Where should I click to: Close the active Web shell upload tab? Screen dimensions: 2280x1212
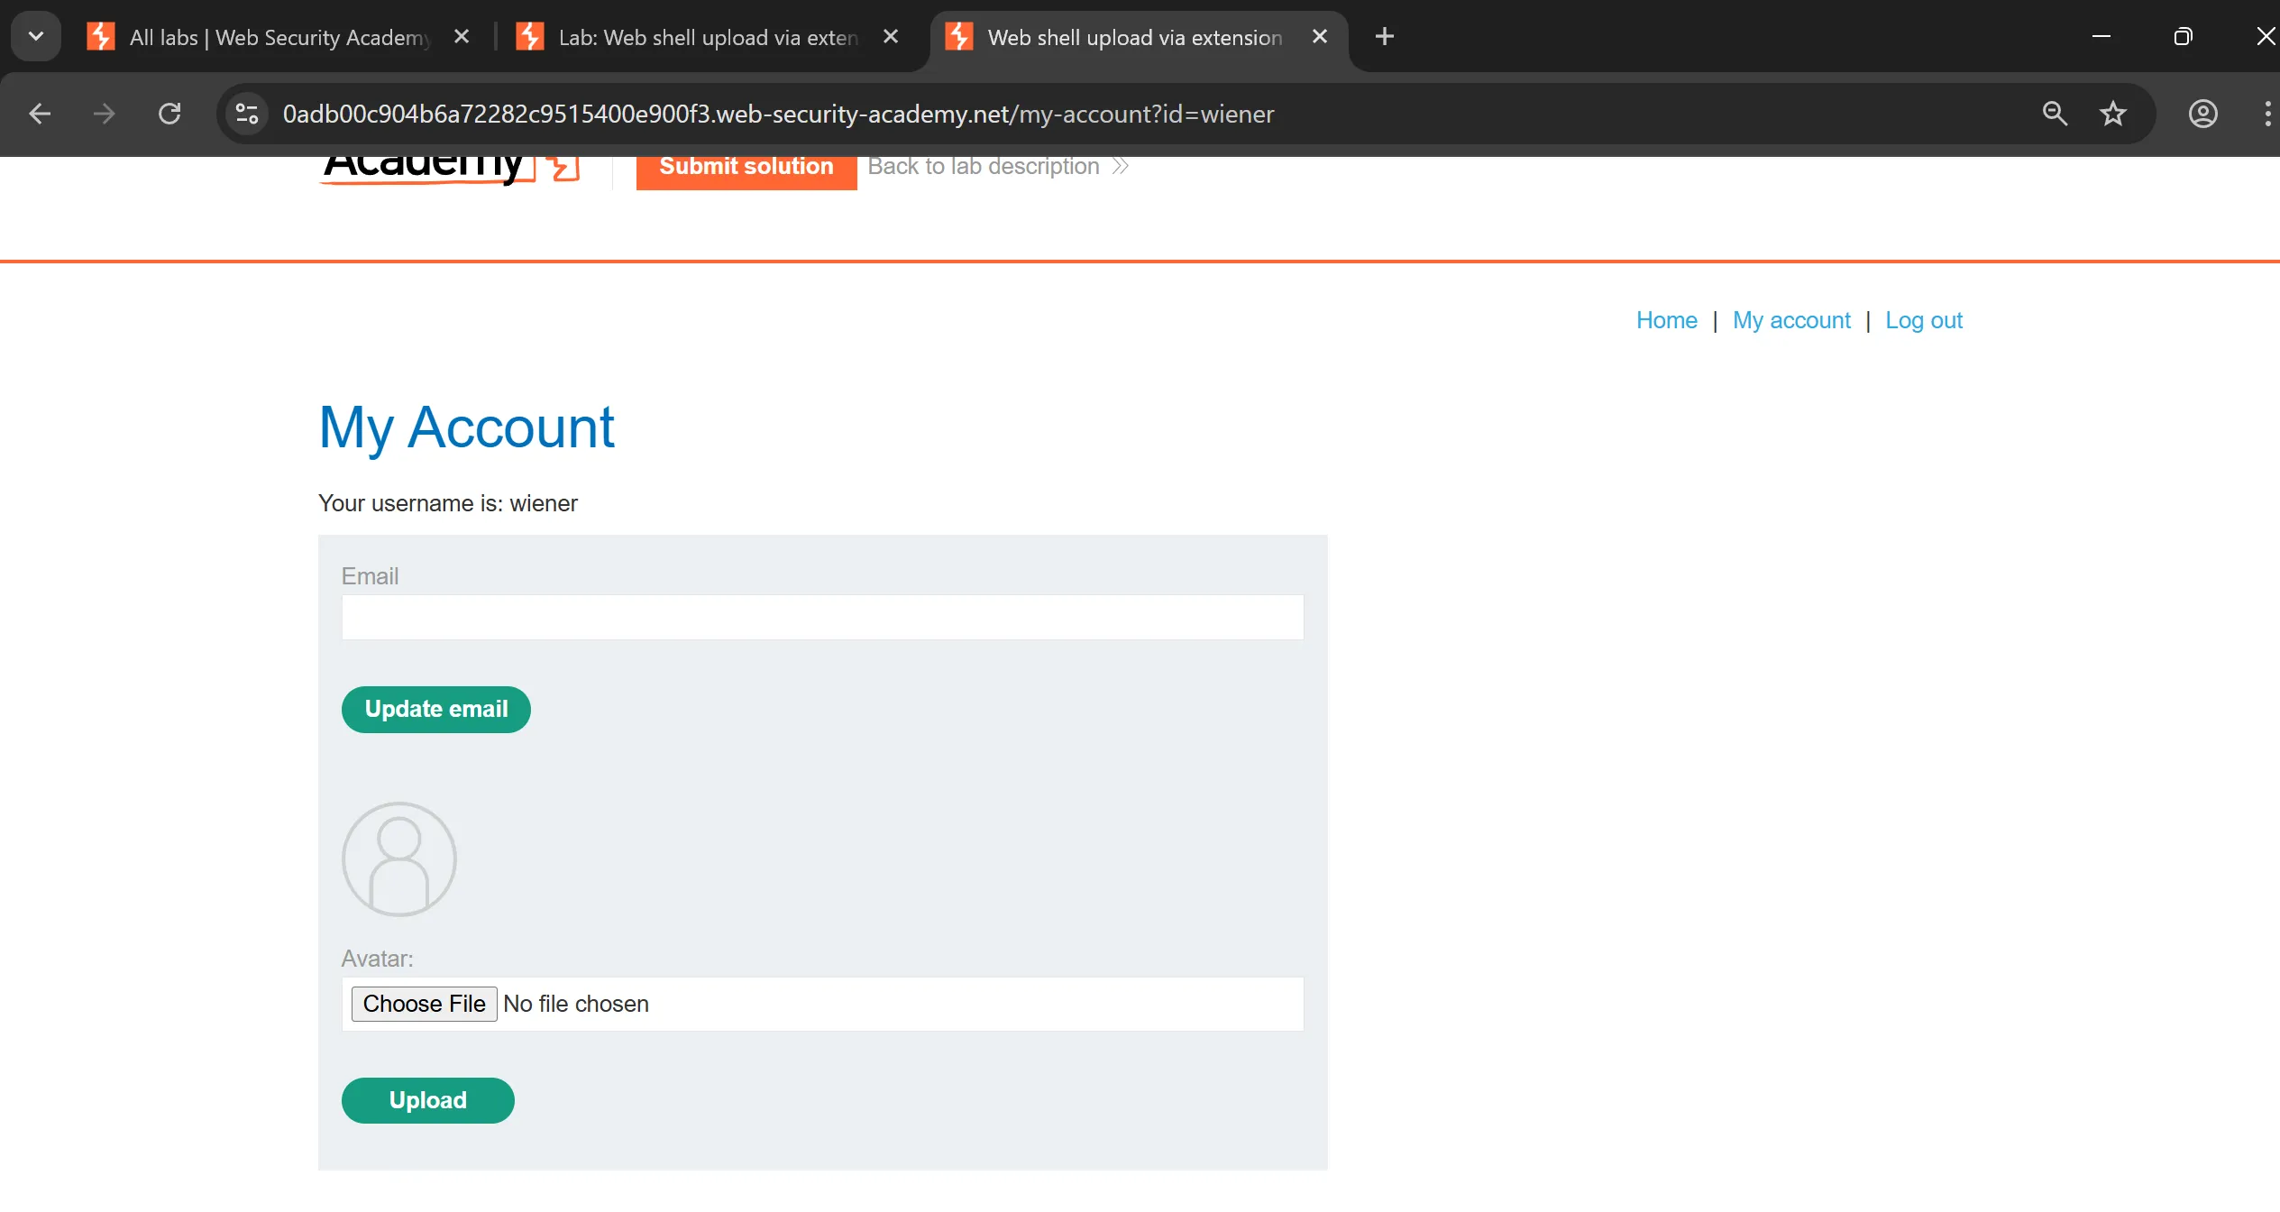click(1319, 37)
